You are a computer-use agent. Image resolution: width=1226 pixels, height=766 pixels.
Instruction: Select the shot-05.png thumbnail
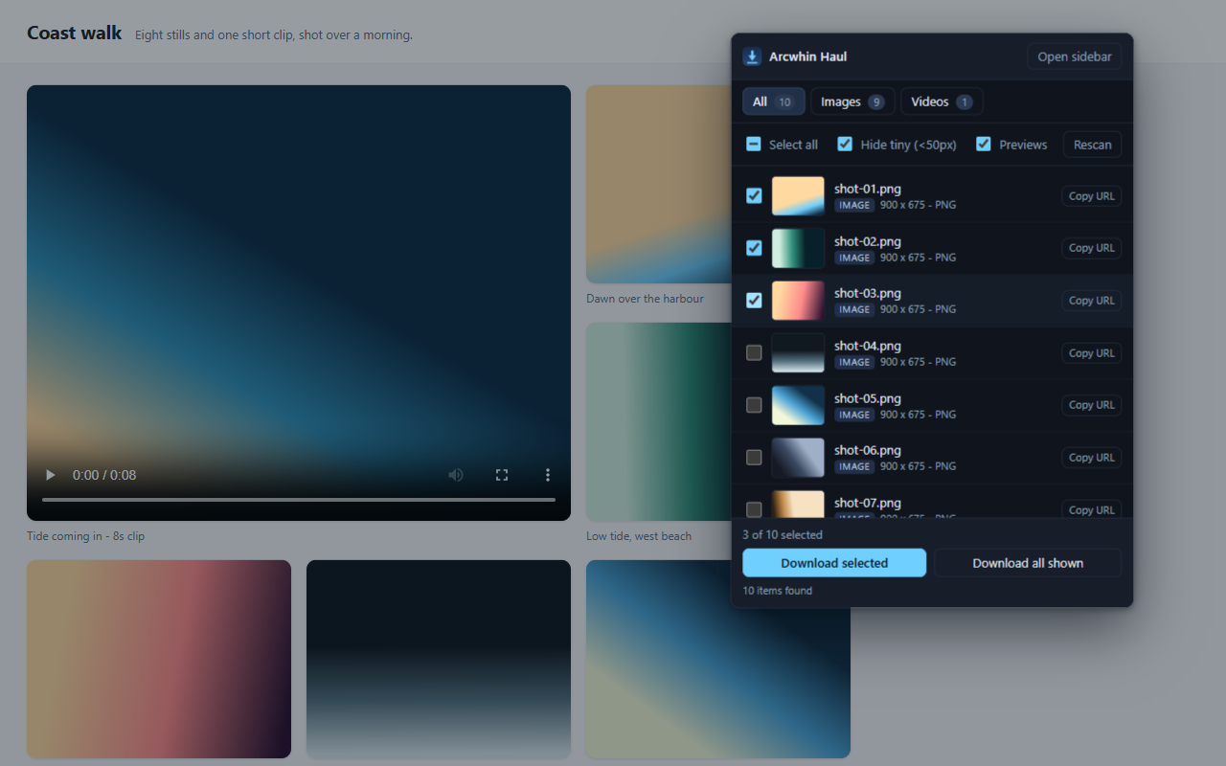798,405
